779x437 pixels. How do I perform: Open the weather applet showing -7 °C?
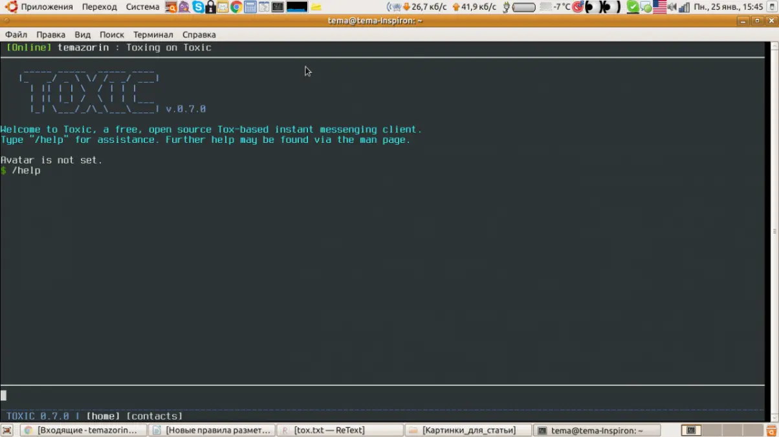pos(555,7)
